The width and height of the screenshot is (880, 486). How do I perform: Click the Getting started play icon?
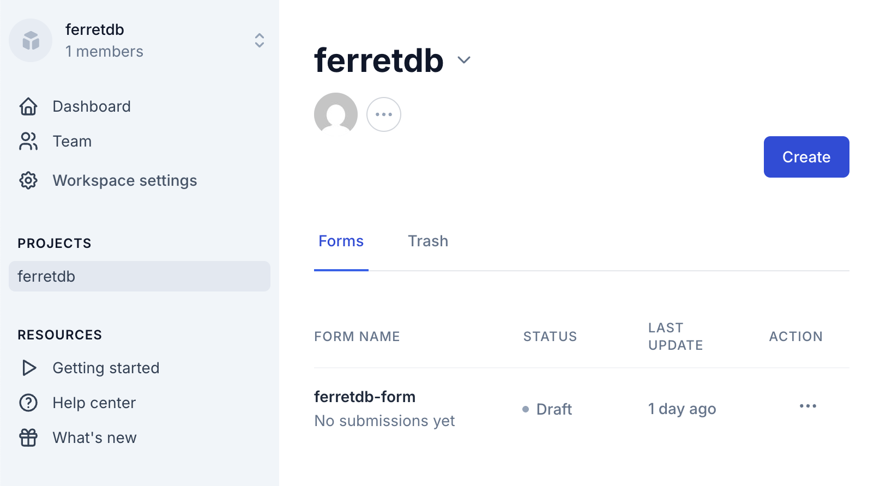click(28, 368)
